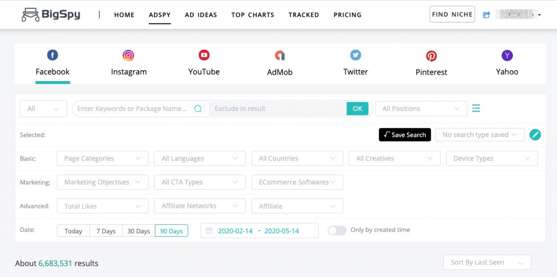Click start date 2020-02-14
This screenshot has height=277, width=557.
coord(235,231)
